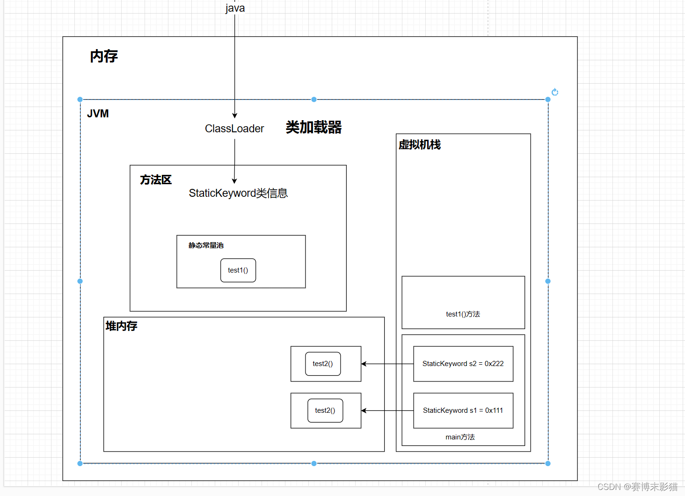The width and height of the screenshot is (685, 496).
Task: Click the right-middle resize handle of the JVM box
Action: click(x=548, y=281)
